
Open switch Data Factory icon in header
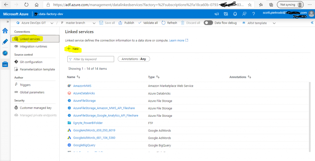point(226,14)
